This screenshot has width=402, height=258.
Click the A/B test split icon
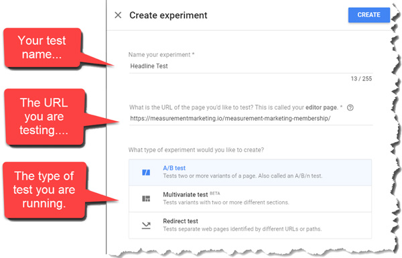(146, 172)
